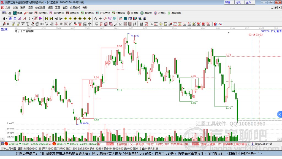Select the n² drawing tool
Screen dimensions: 282x159
tap(47, 24)
